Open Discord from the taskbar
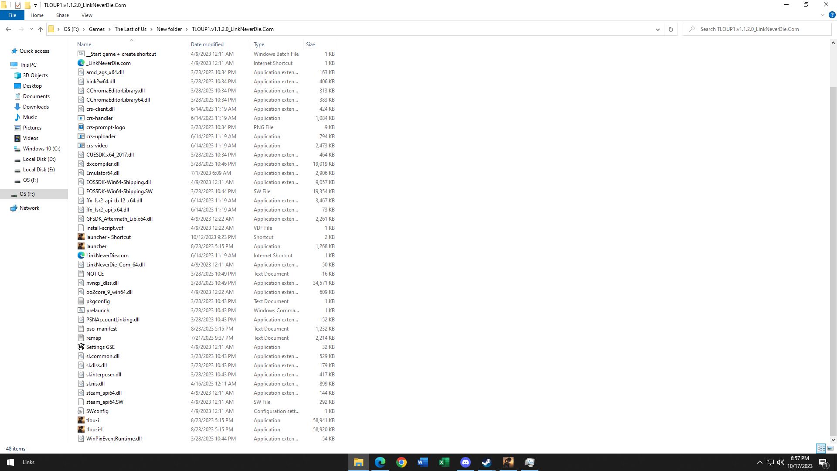Viewport: 837px width, 471px height. [465, 462]
